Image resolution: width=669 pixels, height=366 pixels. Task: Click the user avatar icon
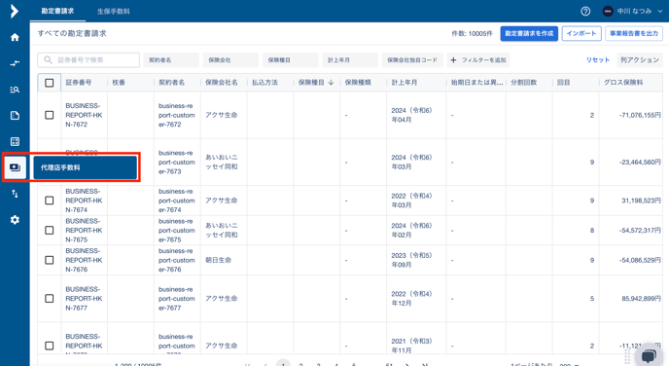click(608, 11)
